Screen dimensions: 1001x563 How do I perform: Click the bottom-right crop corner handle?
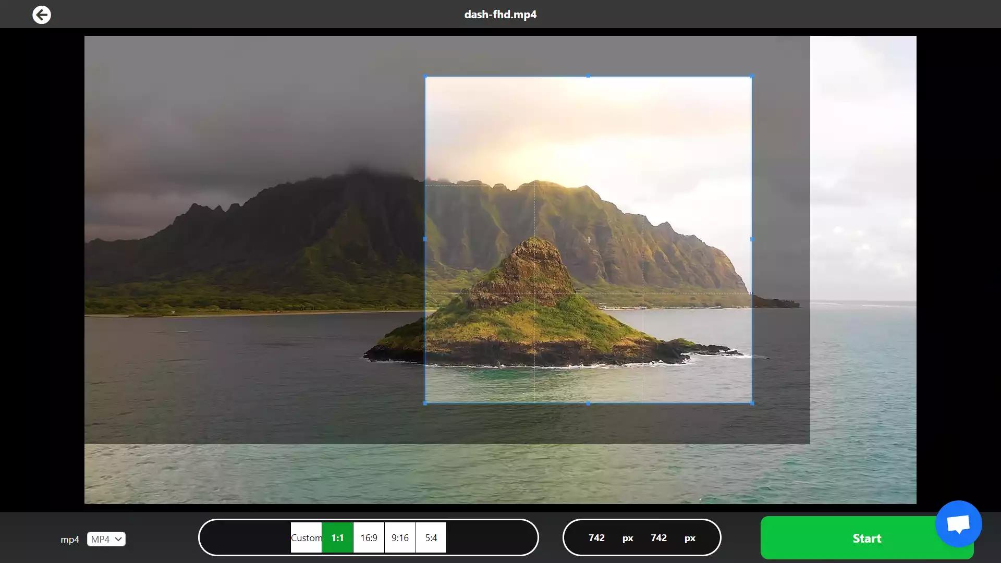tap(752, 403)
